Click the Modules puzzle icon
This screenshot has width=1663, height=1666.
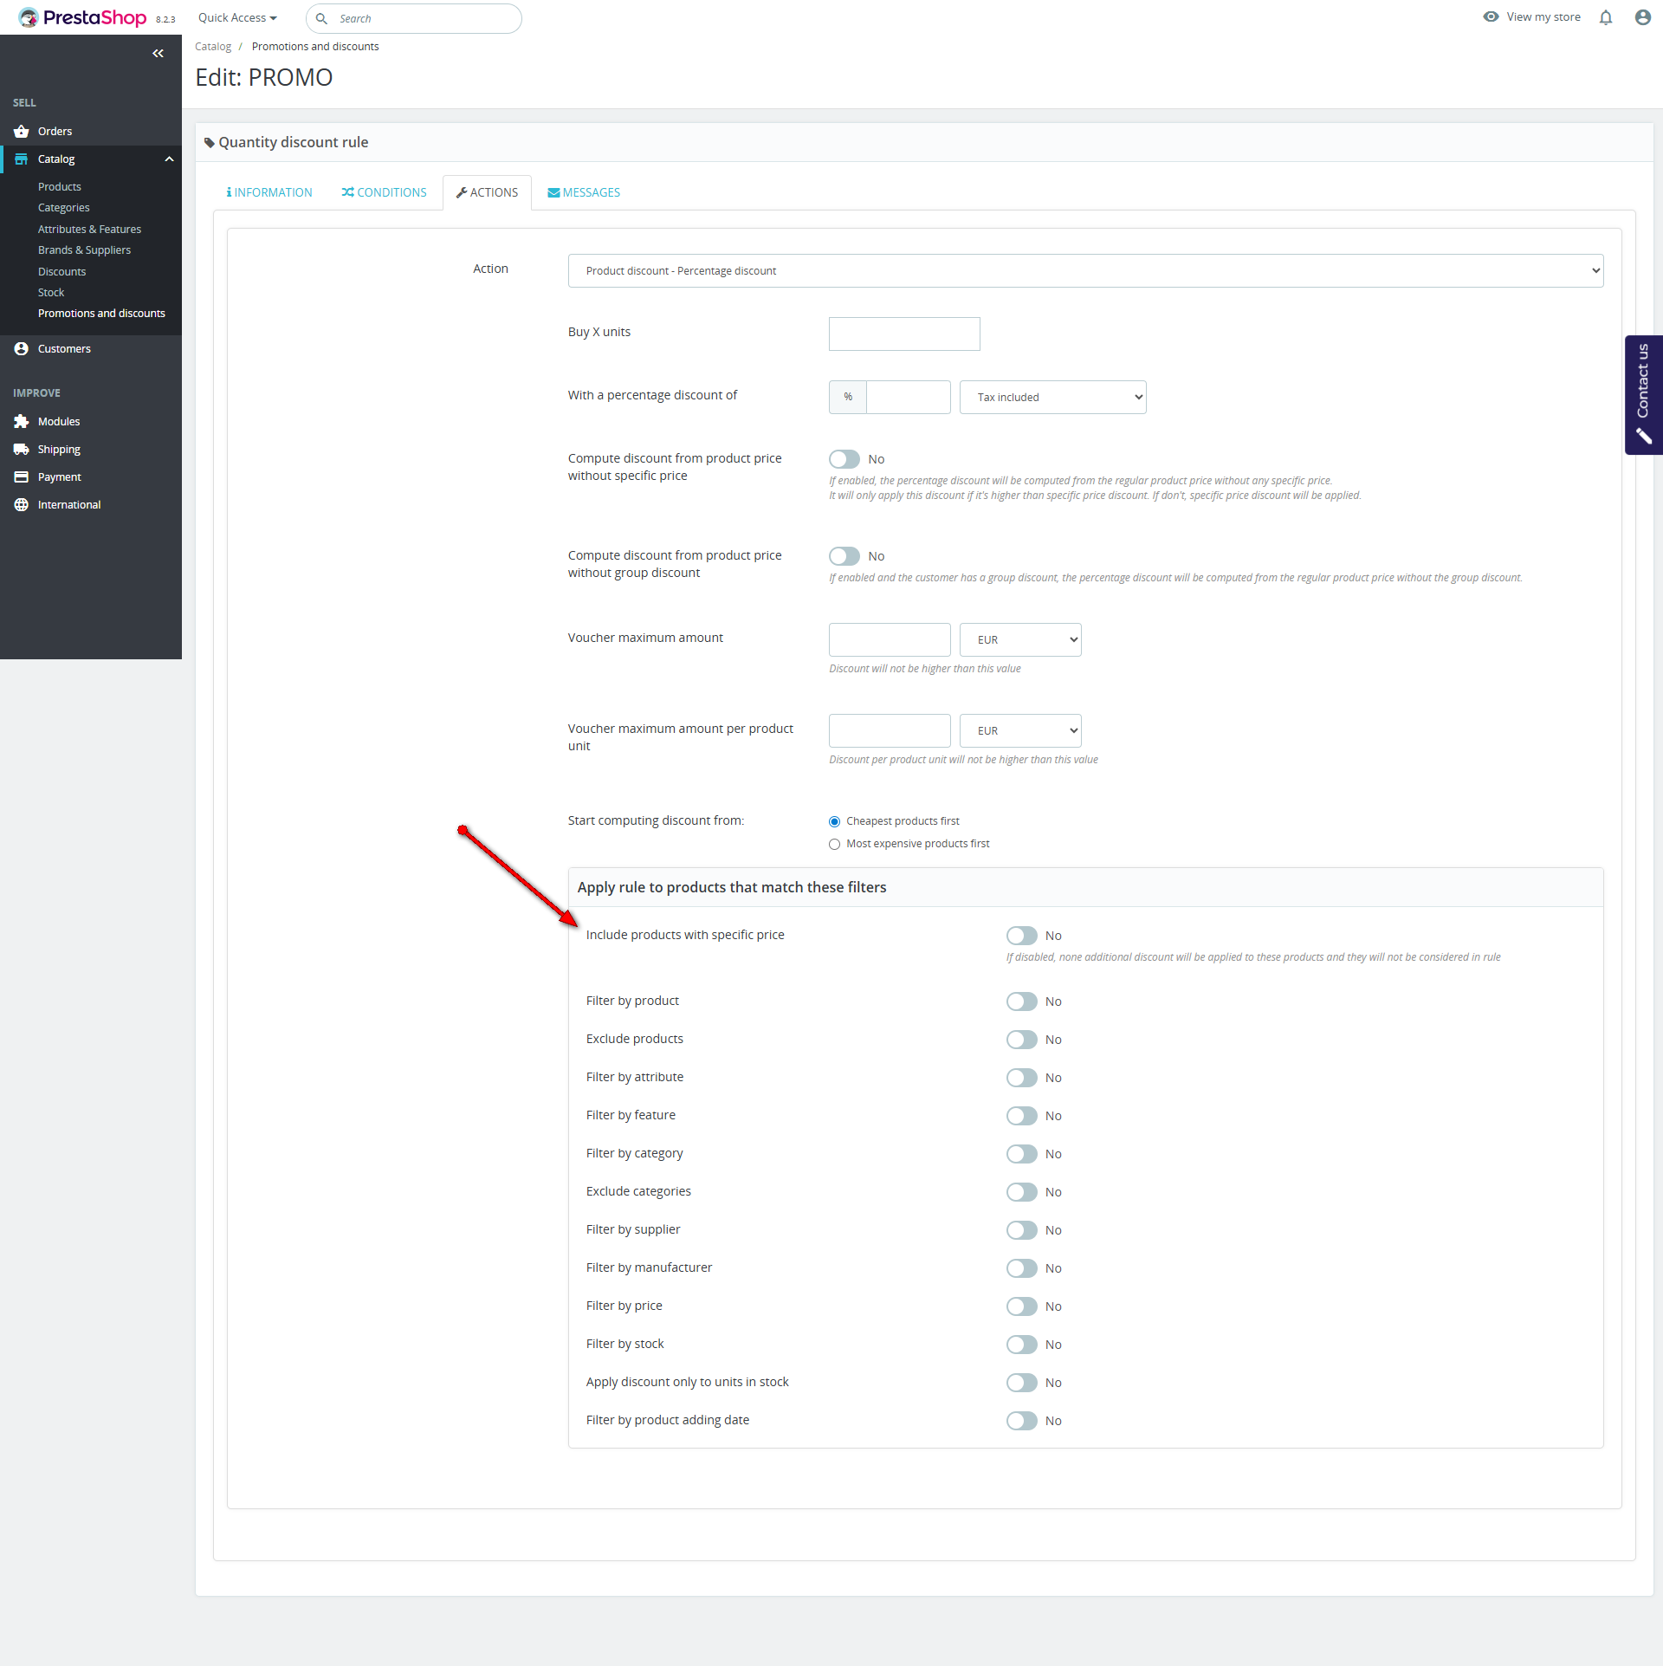[x=22, y=422]
